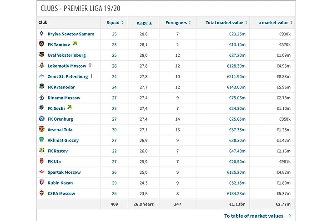Click Arsenal Tula squad number 30

tap(114, 129)
